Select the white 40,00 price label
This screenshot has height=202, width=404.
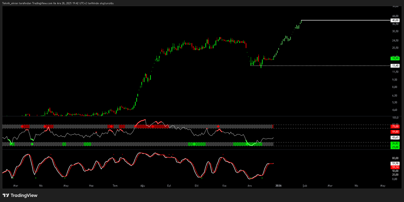(x=395, y=20)
